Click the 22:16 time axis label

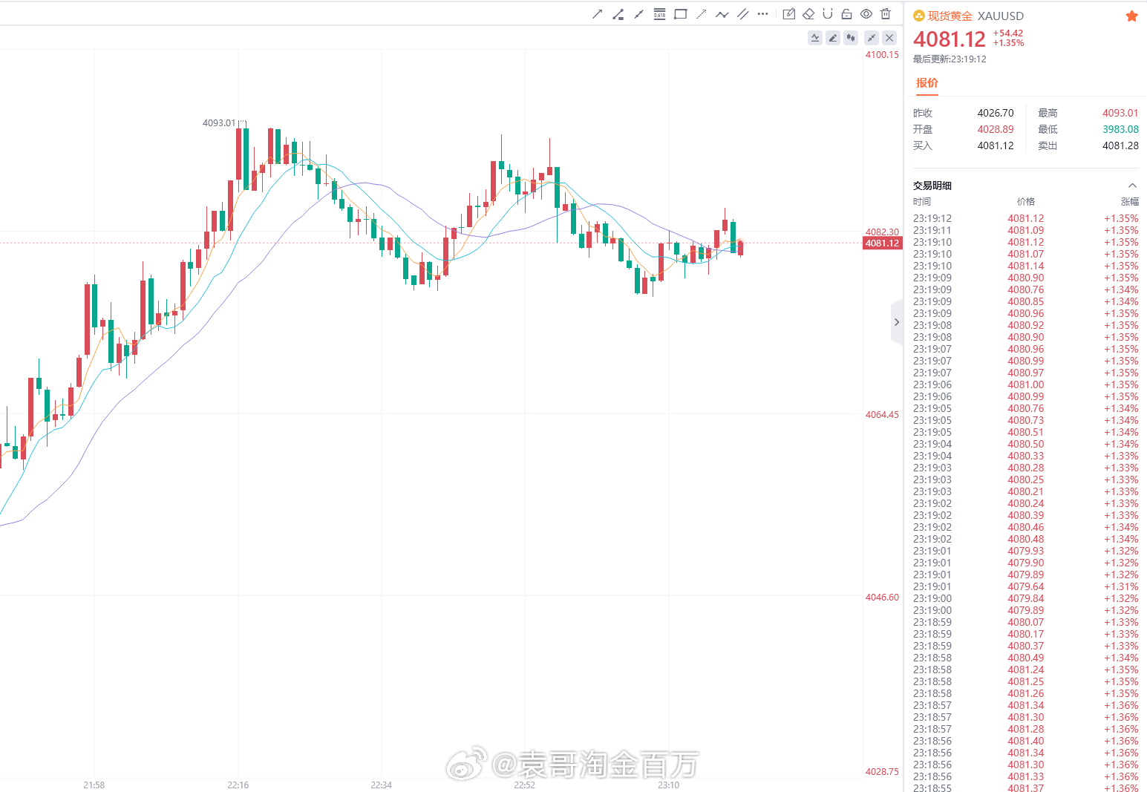[238, 785]
